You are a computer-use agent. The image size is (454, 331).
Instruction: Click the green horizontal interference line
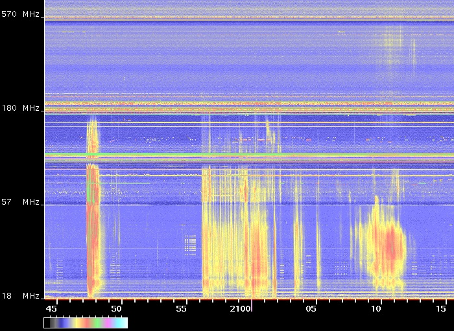pyautogui.click(x=162, y=155)
